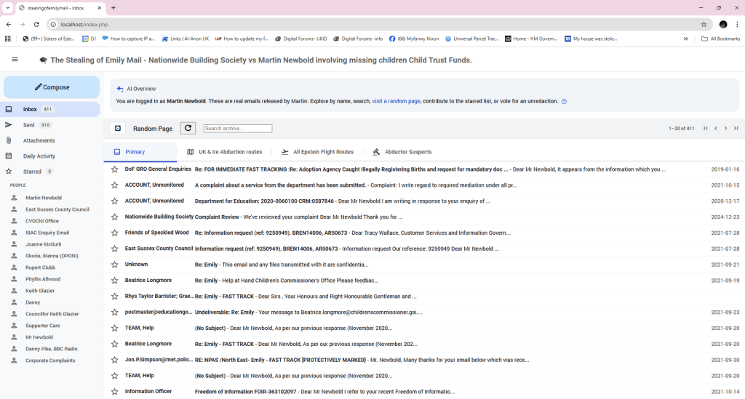
Task: Open the hamburger main menu icon
Action: (15, 60)
